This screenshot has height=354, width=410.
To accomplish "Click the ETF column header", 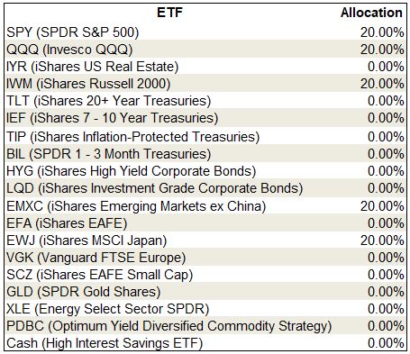I will click(169, 13).
